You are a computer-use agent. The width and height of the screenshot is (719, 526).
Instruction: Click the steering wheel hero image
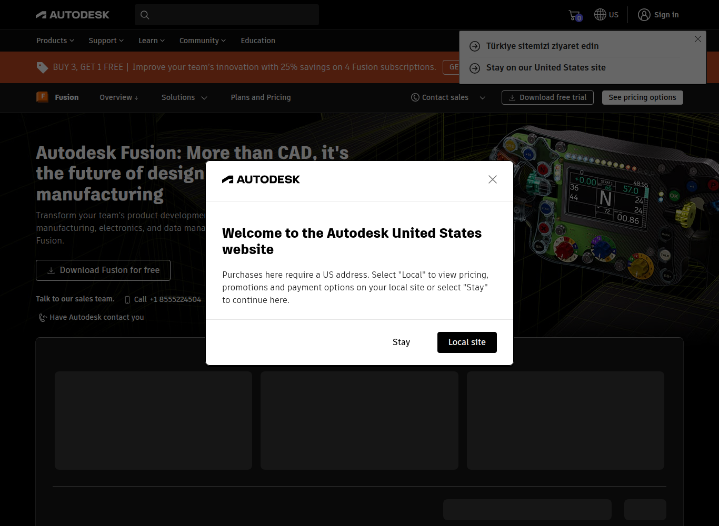(605, 205)
